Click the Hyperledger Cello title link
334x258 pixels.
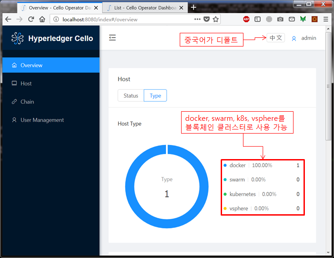61,38
